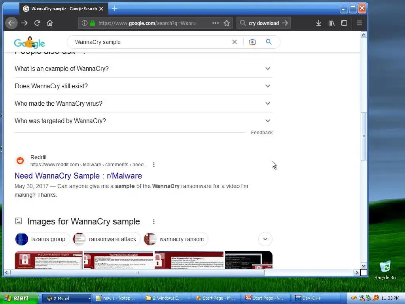Click the images section picture icon
This screenshot has height=304, width=405.
point(19,221)
